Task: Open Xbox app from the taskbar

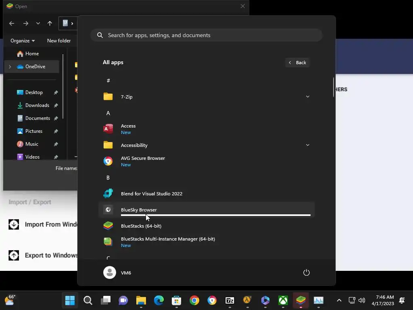Action: (283, 300)
